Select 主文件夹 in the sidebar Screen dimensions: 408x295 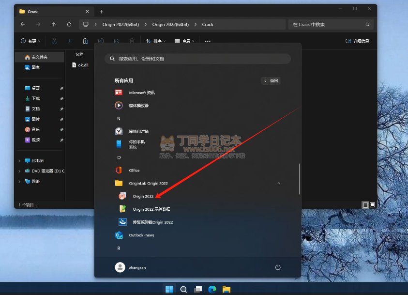pos(40,57)
